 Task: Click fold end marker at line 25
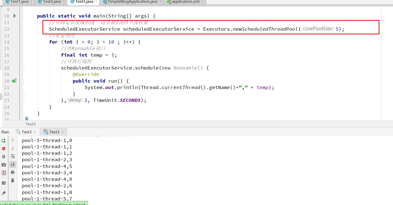pos(23,113)
